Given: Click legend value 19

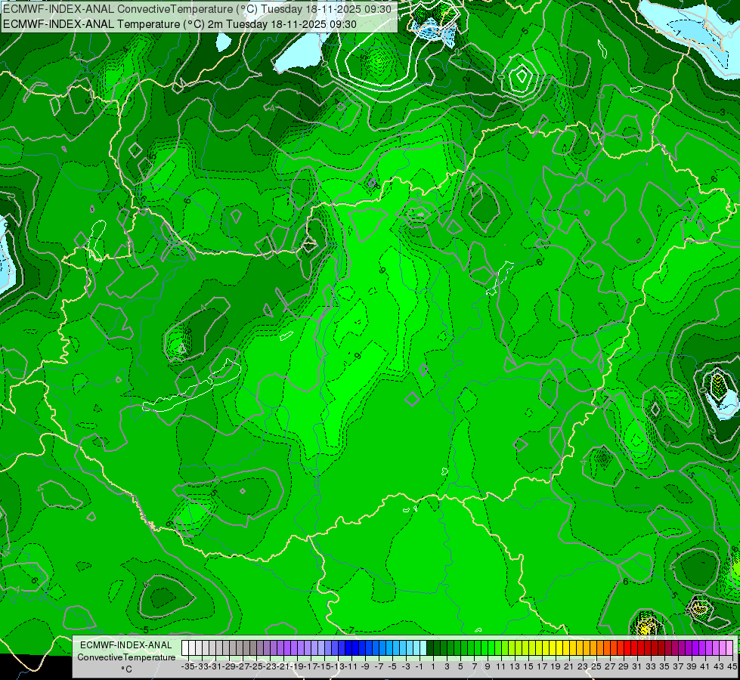Looking at the screenshot, I should [x=556, y=666].
